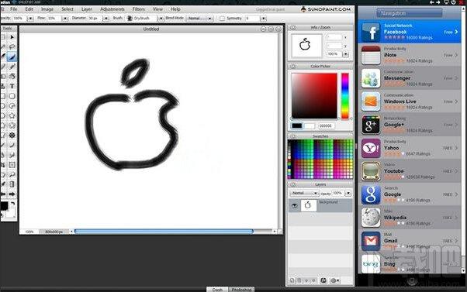
Task: Pick a color from the hue strip
Action: [x=345, y=96]
